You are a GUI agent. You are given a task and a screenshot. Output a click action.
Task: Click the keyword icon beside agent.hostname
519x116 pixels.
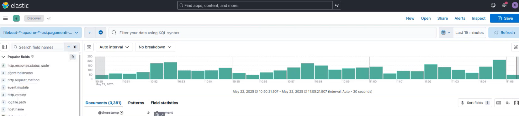(3, 73)
